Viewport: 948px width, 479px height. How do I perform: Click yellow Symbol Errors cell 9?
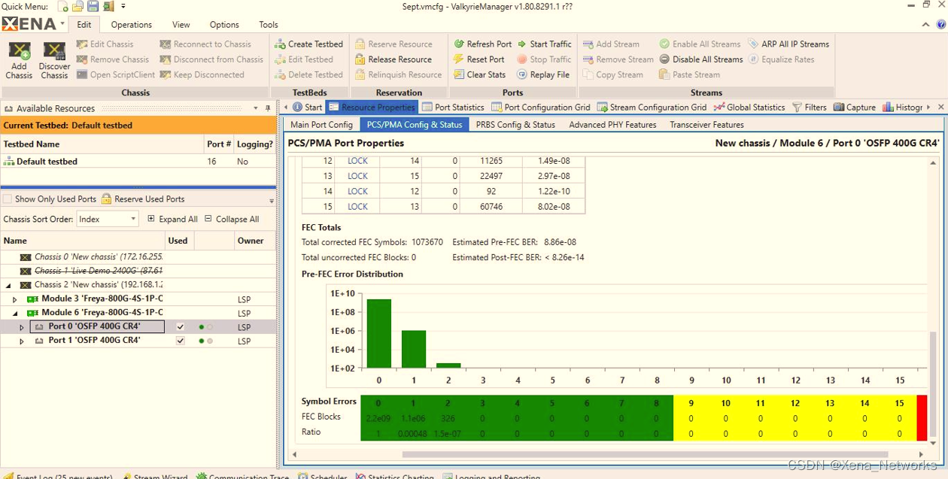[691, 403]
